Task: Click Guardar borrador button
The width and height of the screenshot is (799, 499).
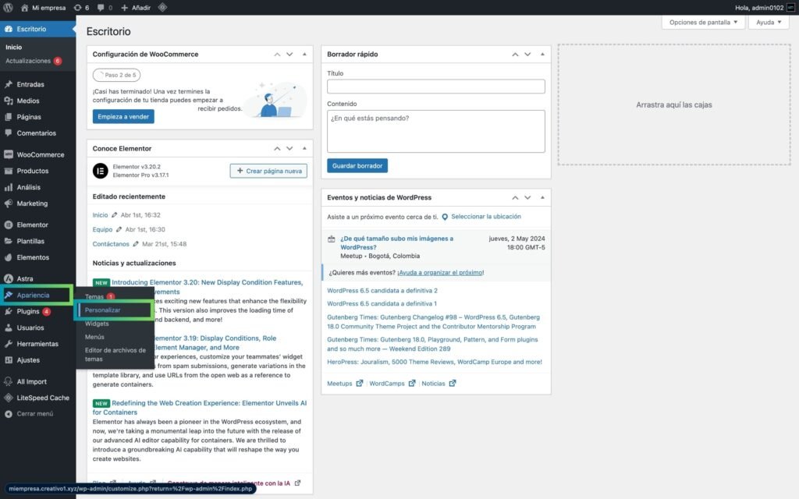Action: coord(357,166)
